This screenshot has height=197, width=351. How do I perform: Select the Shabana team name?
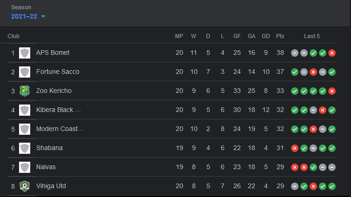[x=49, y=148]
